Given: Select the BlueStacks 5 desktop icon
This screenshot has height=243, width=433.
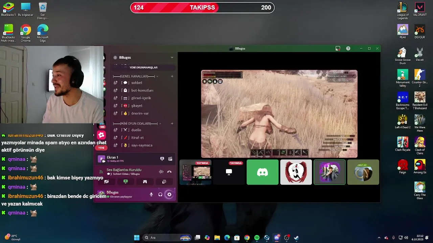Looking at the screenshot, I should tap(8, 9).
